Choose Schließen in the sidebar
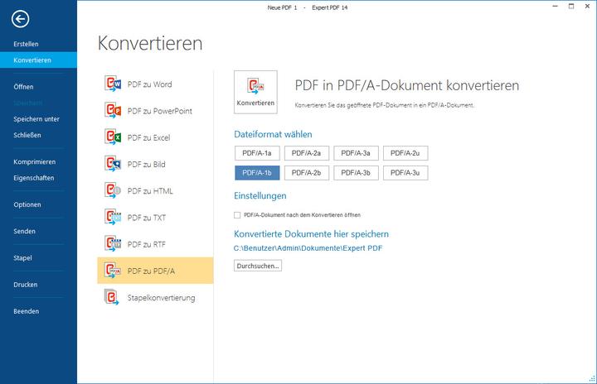This screenshot has height=384, width=597. tap(27, 135)
